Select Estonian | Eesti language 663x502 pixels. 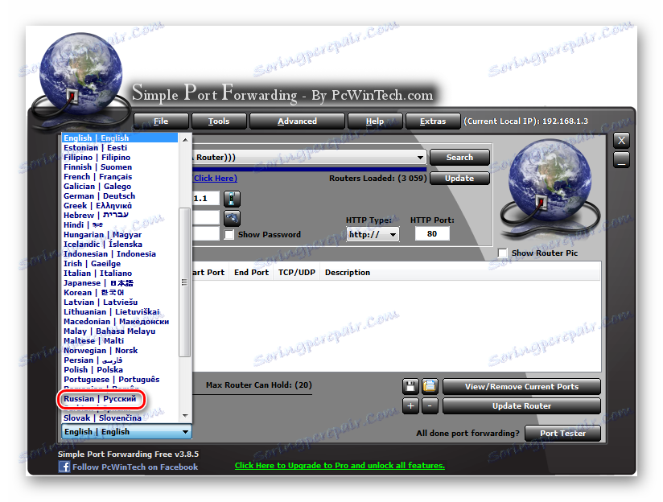tap(120, 147)
